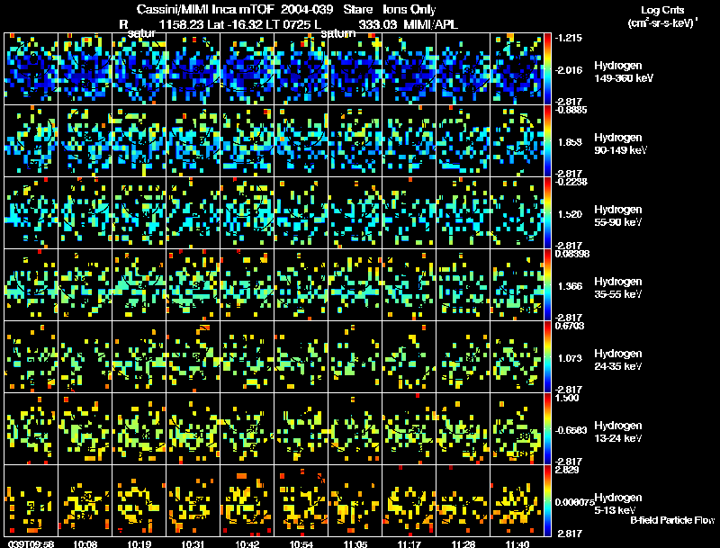Click the color scale bar for 24-35 keV

pyautogui.click(x=547, y=357)
